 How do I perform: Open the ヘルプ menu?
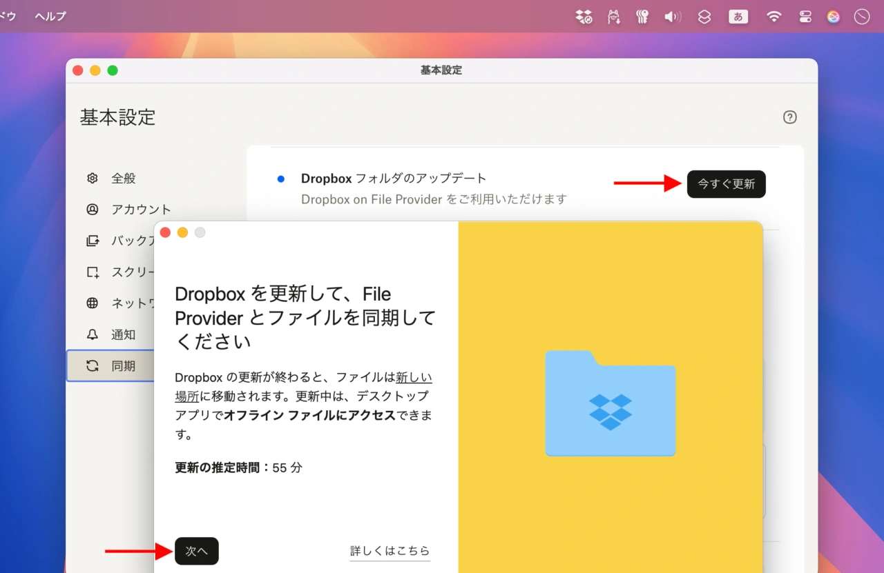click(50, 17)
